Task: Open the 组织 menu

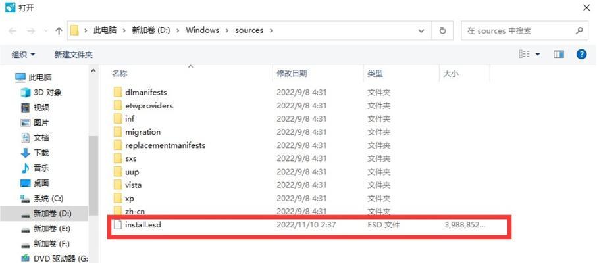Action: 23,55
